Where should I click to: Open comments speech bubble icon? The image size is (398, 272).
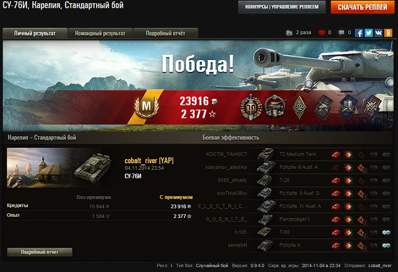(342, 32)
